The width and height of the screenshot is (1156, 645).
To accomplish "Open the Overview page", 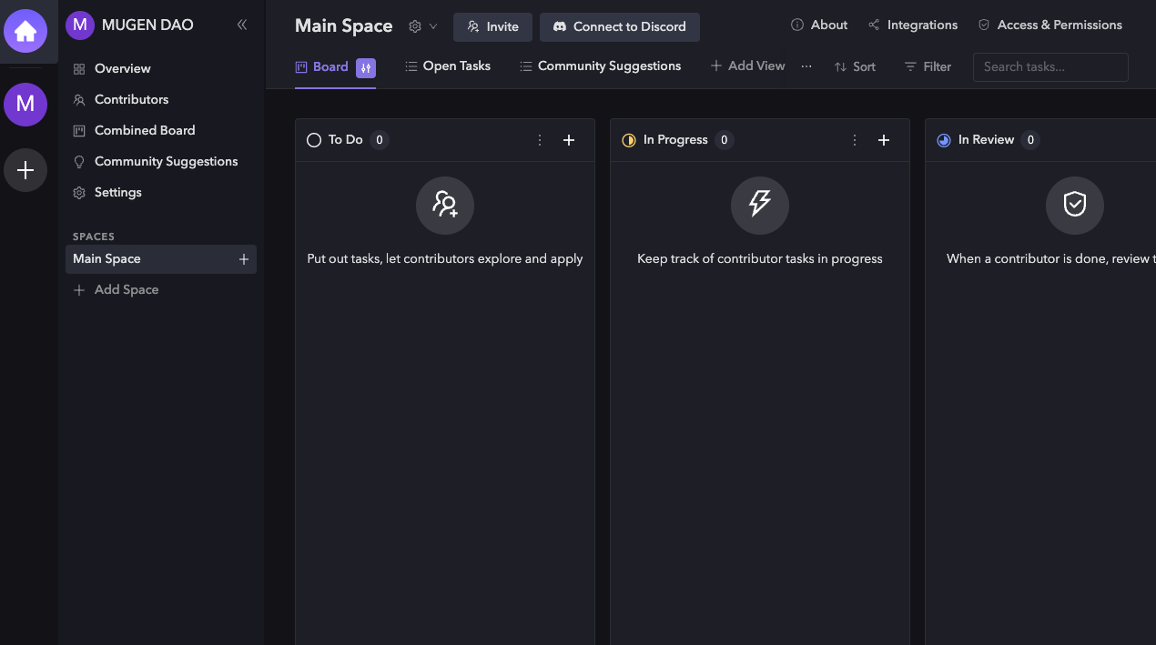I will pyautogui.click(x=122, y=68).
